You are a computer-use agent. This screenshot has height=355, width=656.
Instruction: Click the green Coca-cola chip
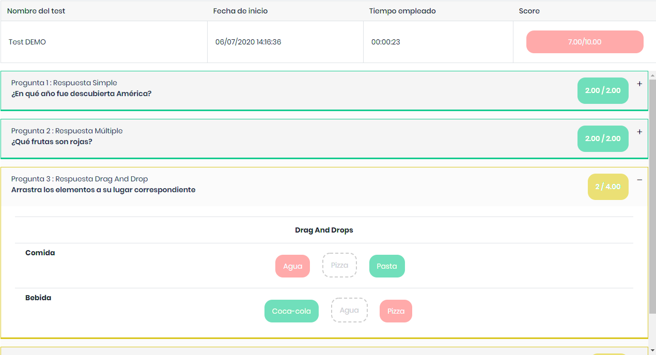coord(291,311)
